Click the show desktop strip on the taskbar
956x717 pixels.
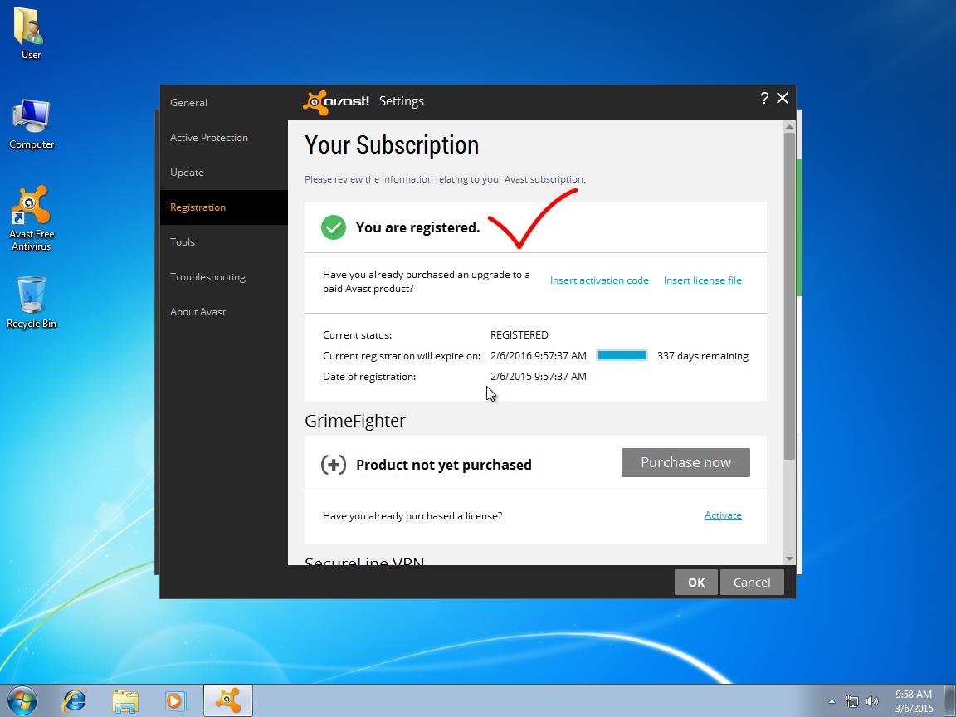949,700
